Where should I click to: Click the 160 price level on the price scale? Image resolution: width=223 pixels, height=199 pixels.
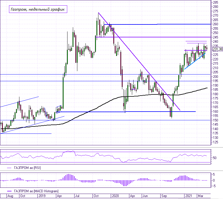click(x=215, y=111)
